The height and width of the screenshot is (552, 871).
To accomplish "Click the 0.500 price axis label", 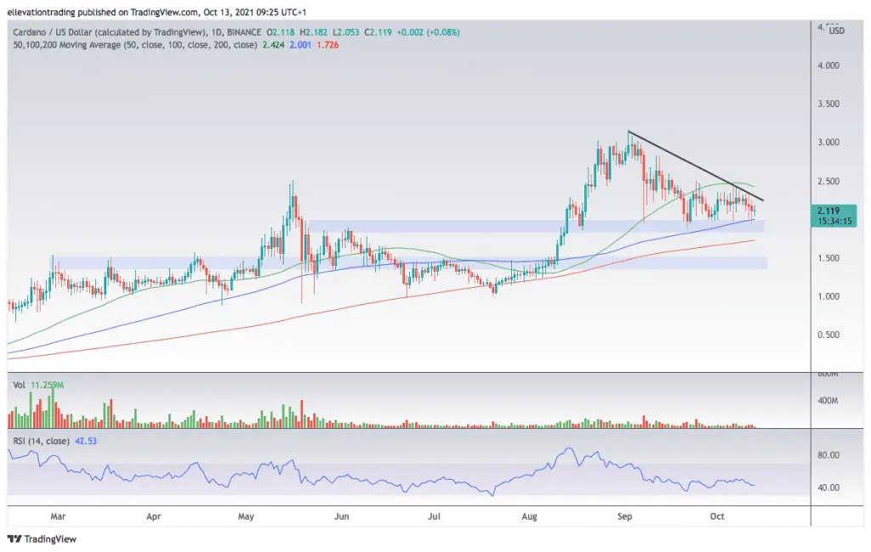I will click(x=828, y=335).
